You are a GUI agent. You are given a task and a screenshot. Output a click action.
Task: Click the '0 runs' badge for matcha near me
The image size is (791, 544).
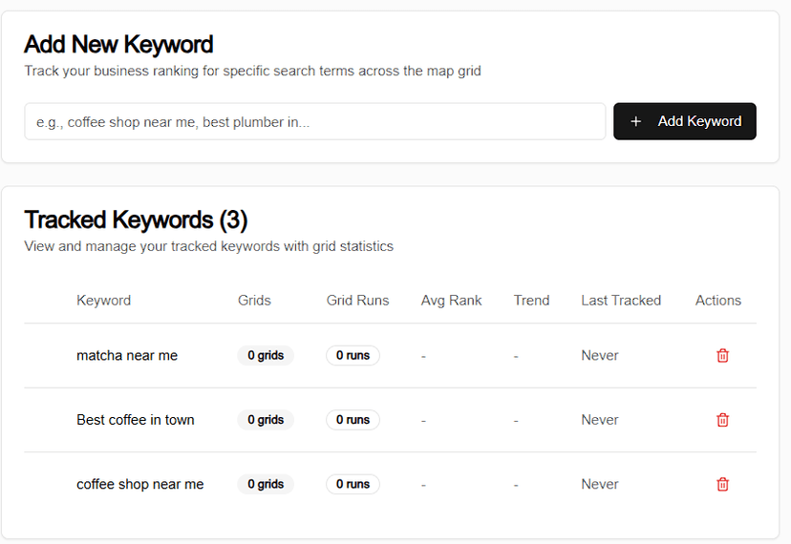tap(353, 355)
